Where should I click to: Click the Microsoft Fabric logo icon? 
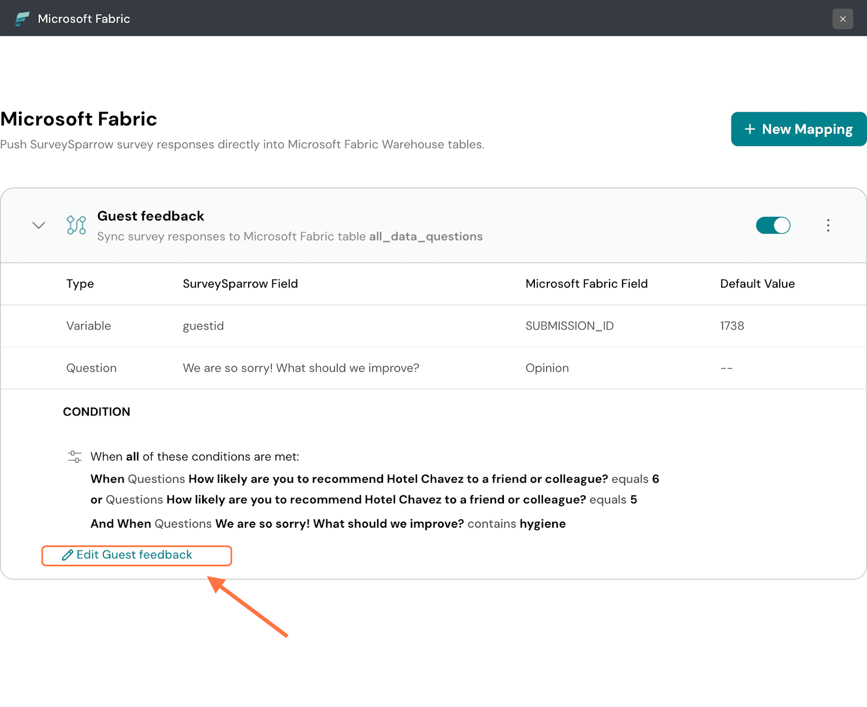(22, 18)
